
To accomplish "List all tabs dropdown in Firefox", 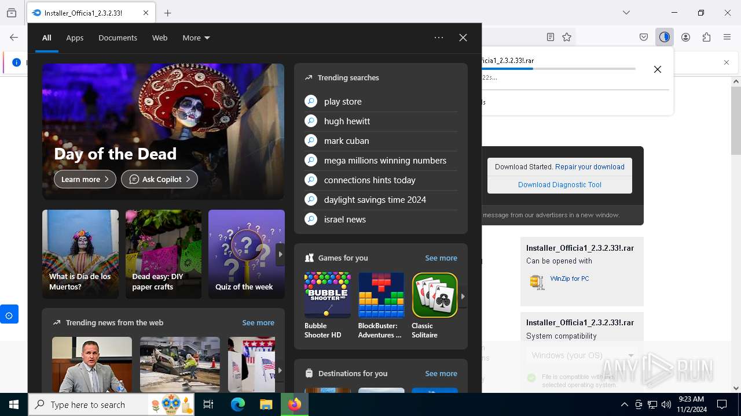I will 626,13.
